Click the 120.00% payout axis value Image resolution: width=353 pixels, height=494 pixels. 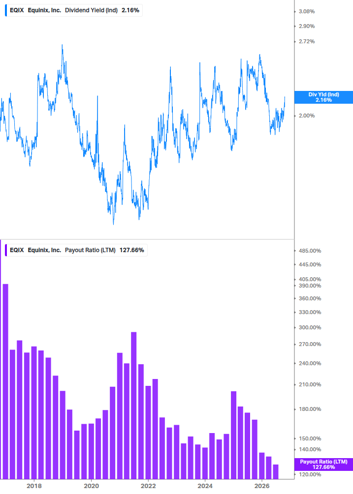tap(310, 474)
